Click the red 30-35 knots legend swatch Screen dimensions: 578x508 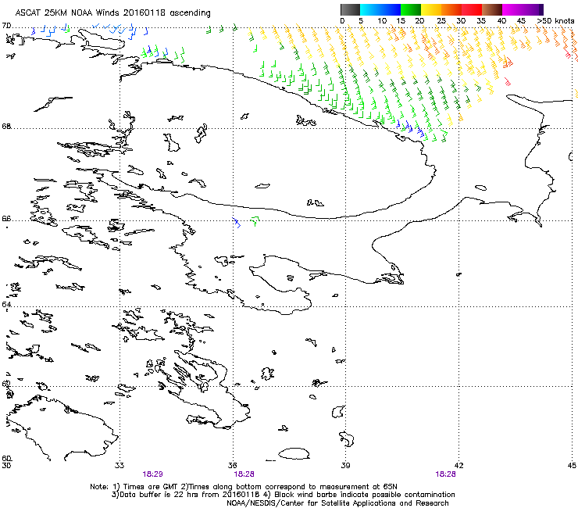point(472,9)
